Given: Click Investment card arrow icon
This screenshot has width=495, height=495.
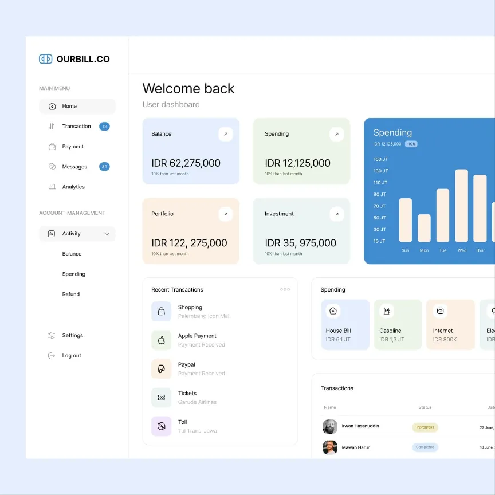Looking at the screenshot, I should [336, 214].
